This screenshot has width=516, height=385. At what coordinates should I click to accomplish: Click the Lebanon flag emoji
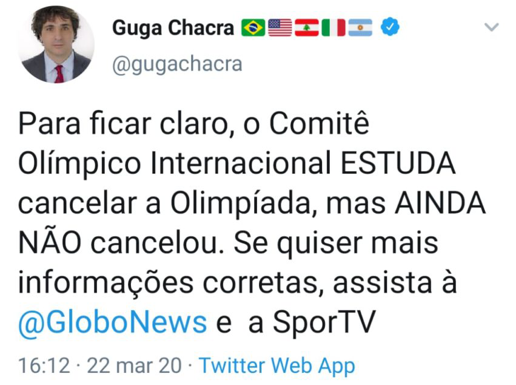click(308, 26)
